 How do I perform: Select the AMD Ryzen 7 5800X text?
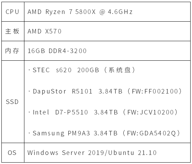click(x=61, y=12)
